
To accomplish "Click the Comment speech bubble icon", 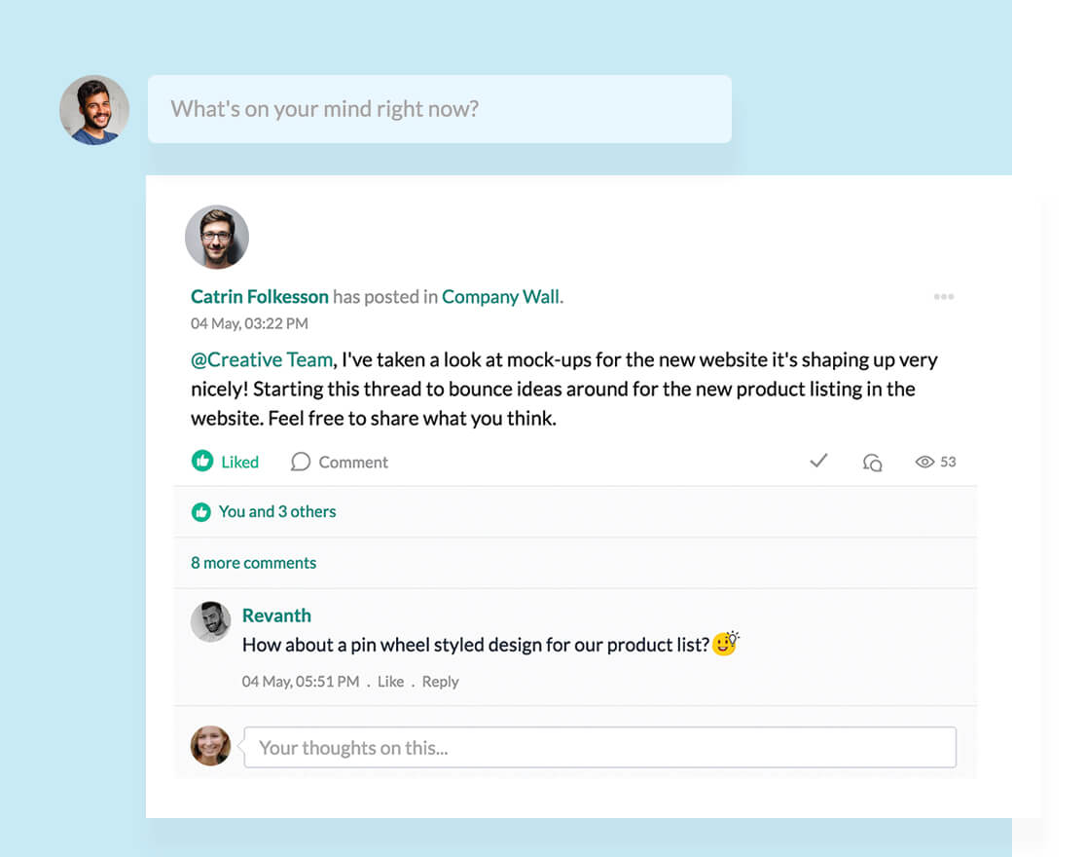I will 301,462.
